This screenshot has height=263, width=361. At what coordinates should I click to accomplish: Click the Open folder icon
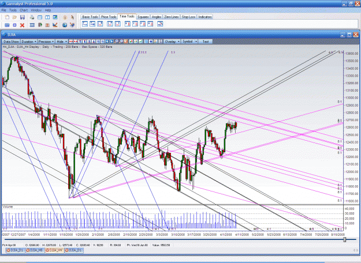click(x=14, y=17)
